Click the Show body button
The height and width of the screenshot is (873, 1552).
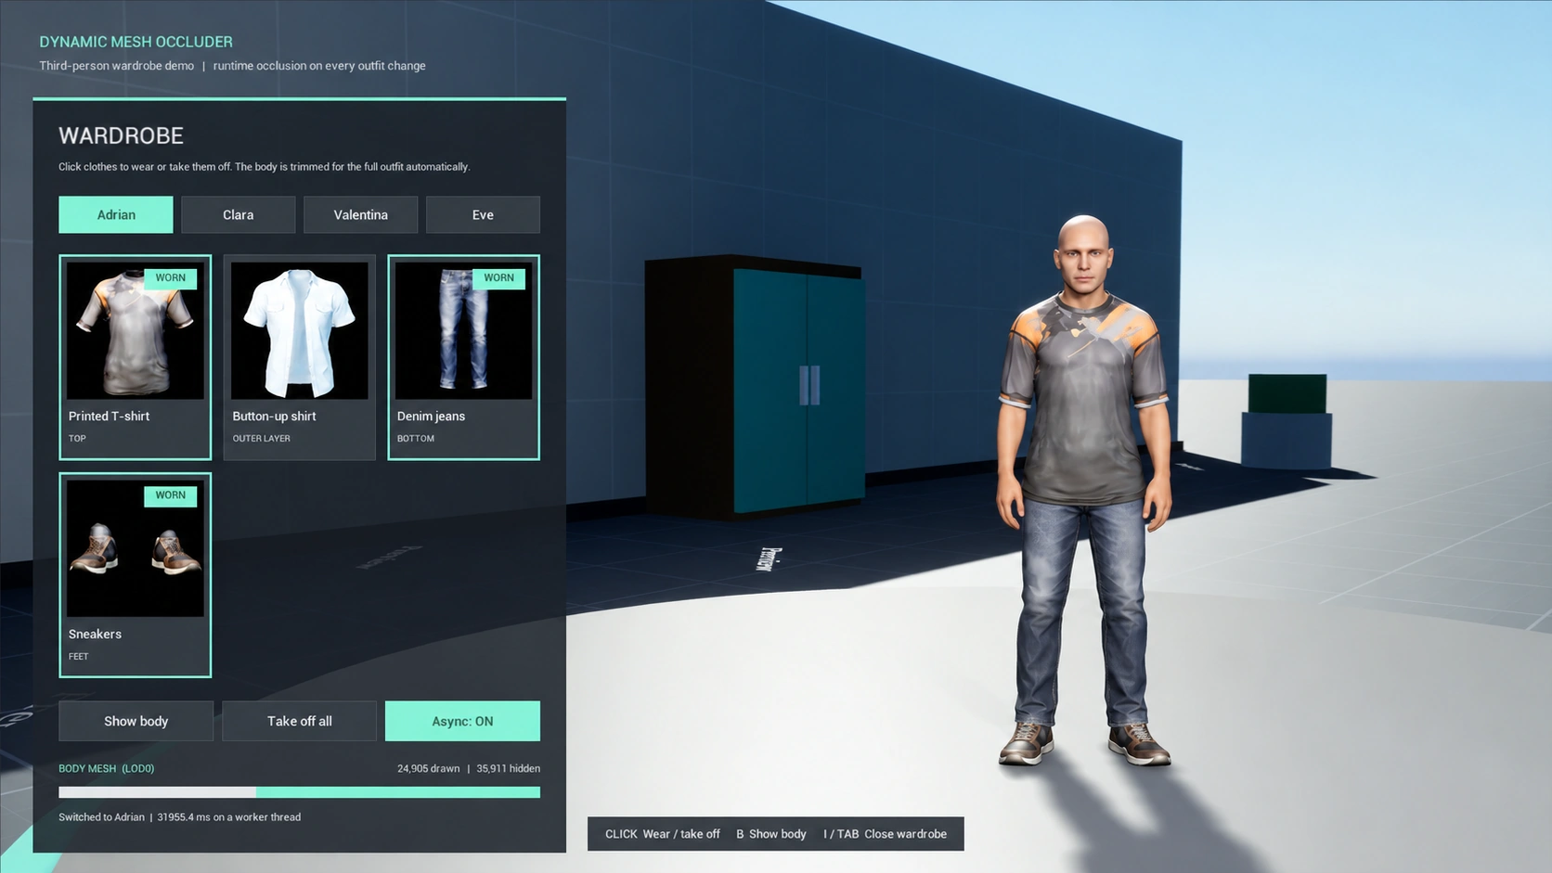(x=136, y=721)
